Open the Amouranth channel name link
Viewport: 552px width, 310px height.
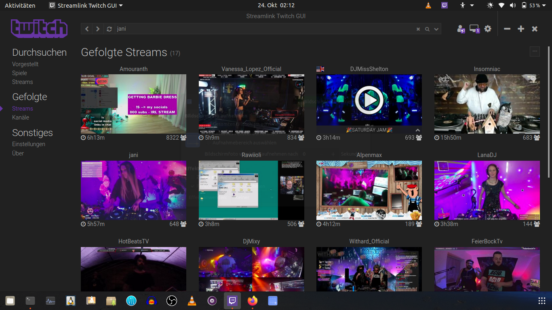[x=133, y=69]
